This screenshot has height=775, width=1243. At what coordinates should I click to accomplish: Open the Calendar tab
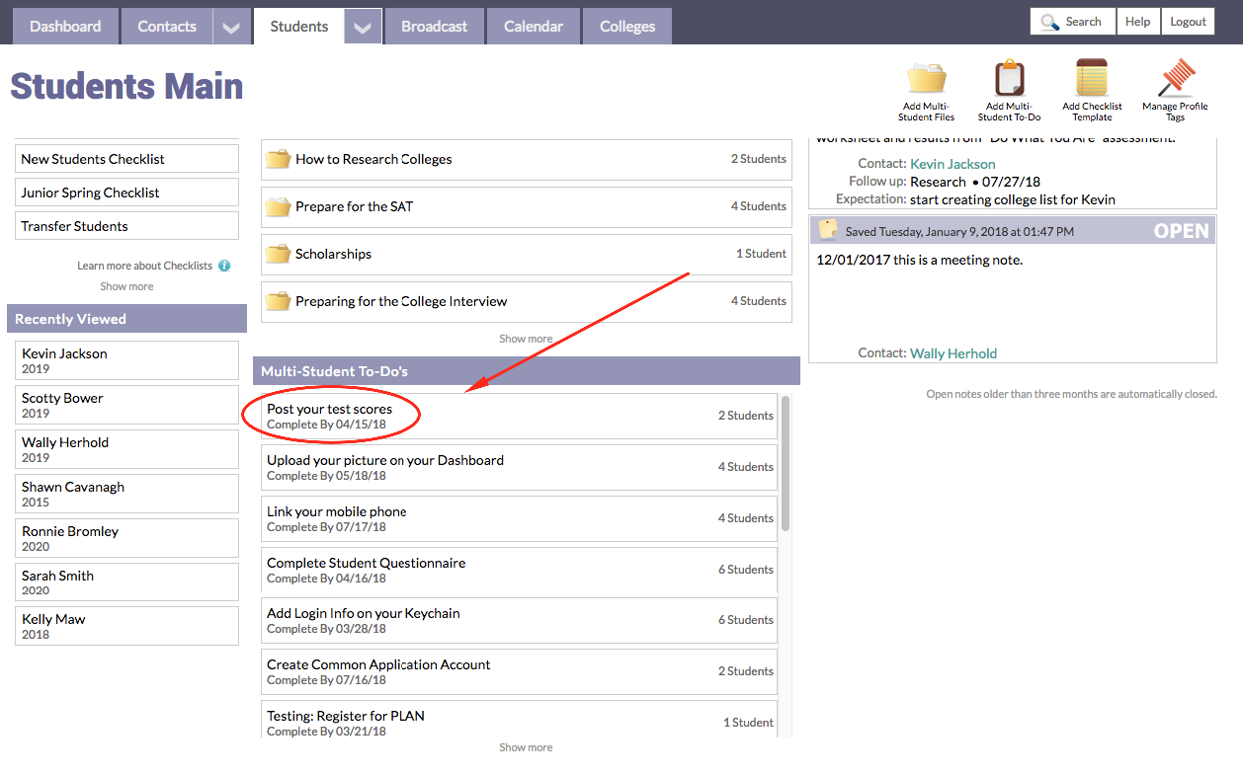click(534, 27)
